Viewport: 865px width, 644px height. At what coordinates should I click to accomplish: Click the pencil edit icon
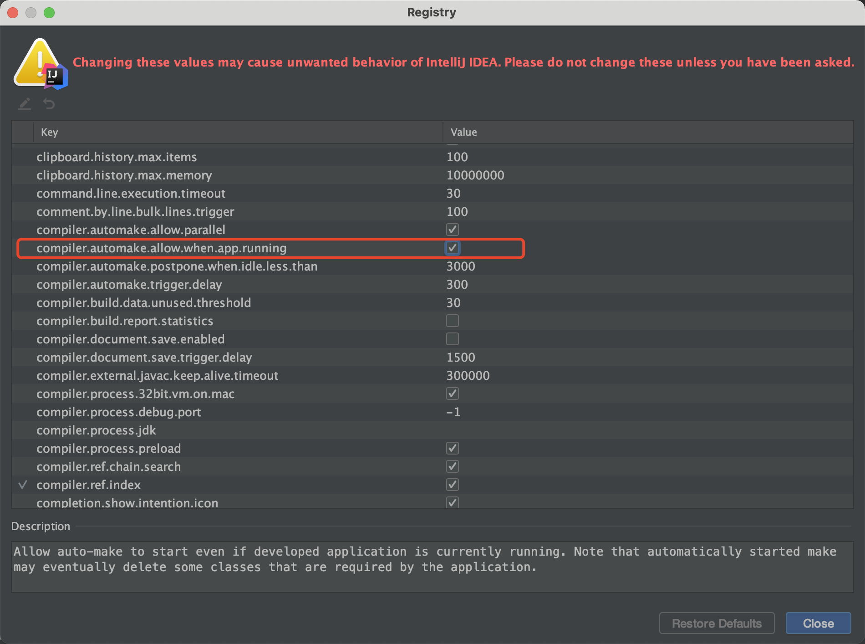click(x=25, y=104)
